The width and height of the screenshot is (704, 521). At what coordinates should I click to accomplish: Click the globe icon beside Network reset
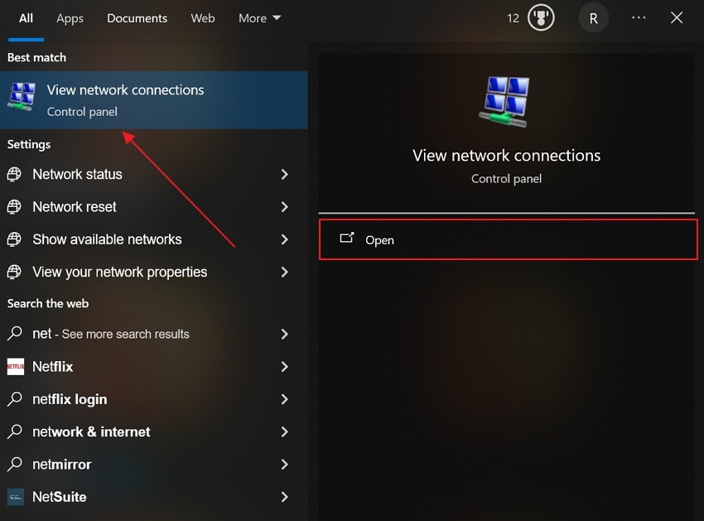coord(14,206)
